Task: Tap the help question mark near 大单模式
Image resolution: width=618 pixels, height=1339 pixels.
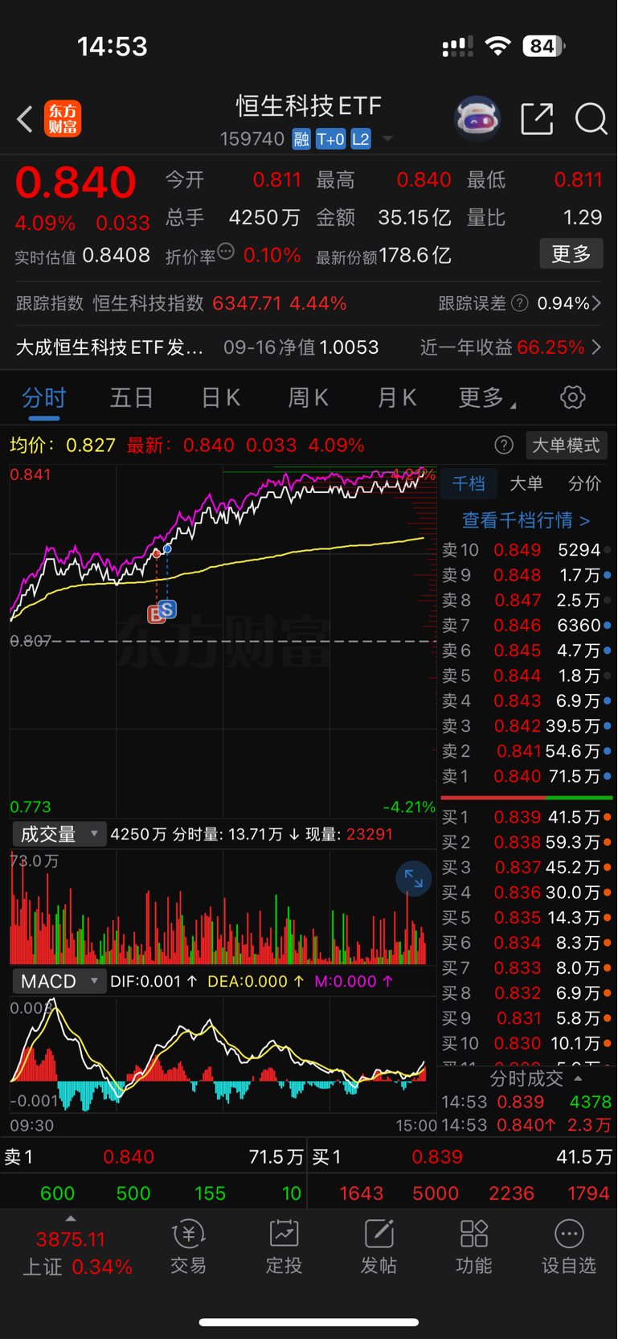Action: [x=504, y=445]
